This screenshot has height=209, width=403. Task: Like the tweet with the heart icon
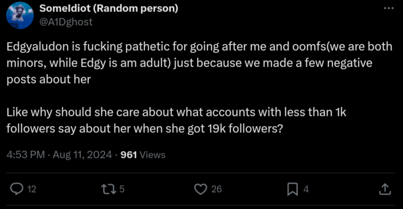(x=201, y=188)
